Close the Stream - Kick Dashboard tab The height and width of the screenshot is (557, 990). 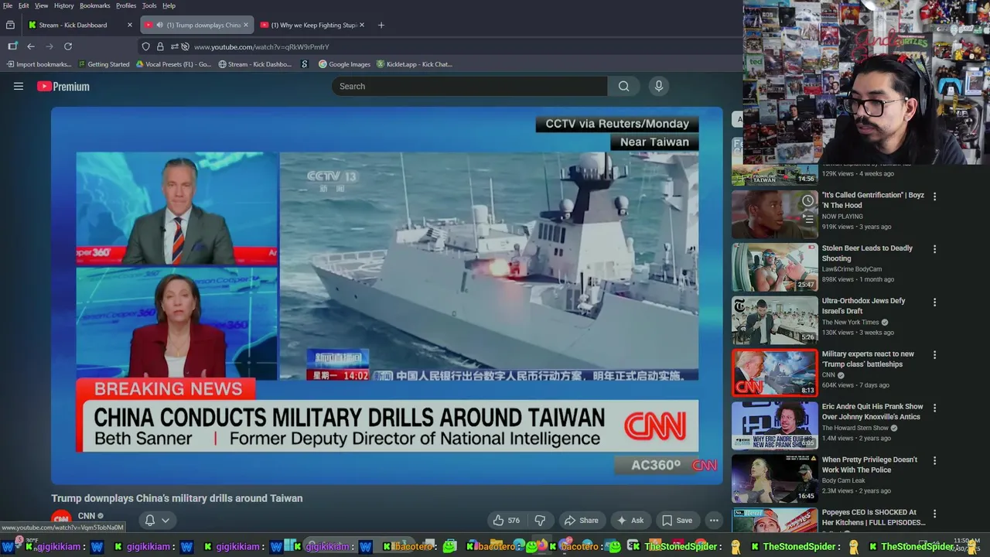click(x=130, y=25)
